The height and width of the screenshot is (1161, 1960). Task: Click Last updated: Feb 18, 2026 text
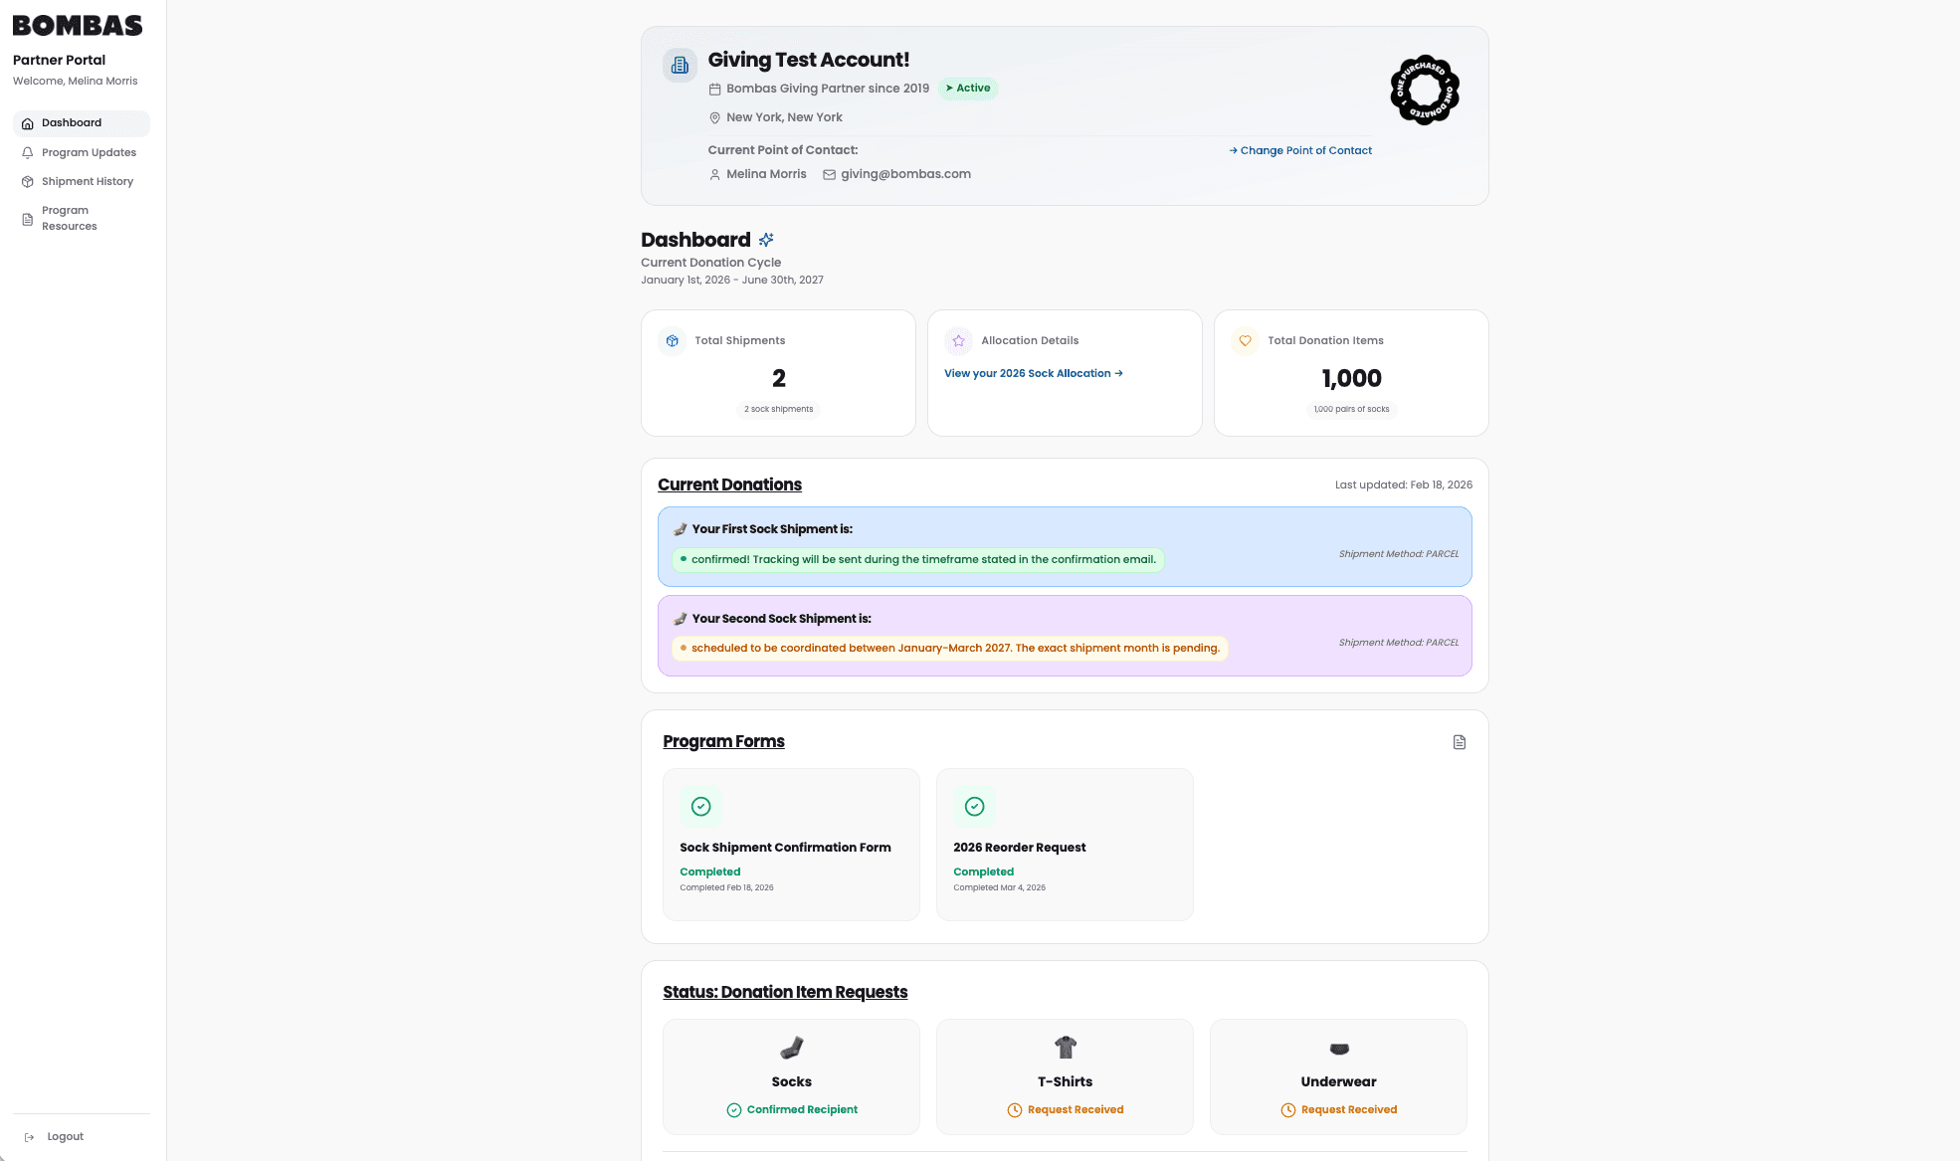point(1403,484)
